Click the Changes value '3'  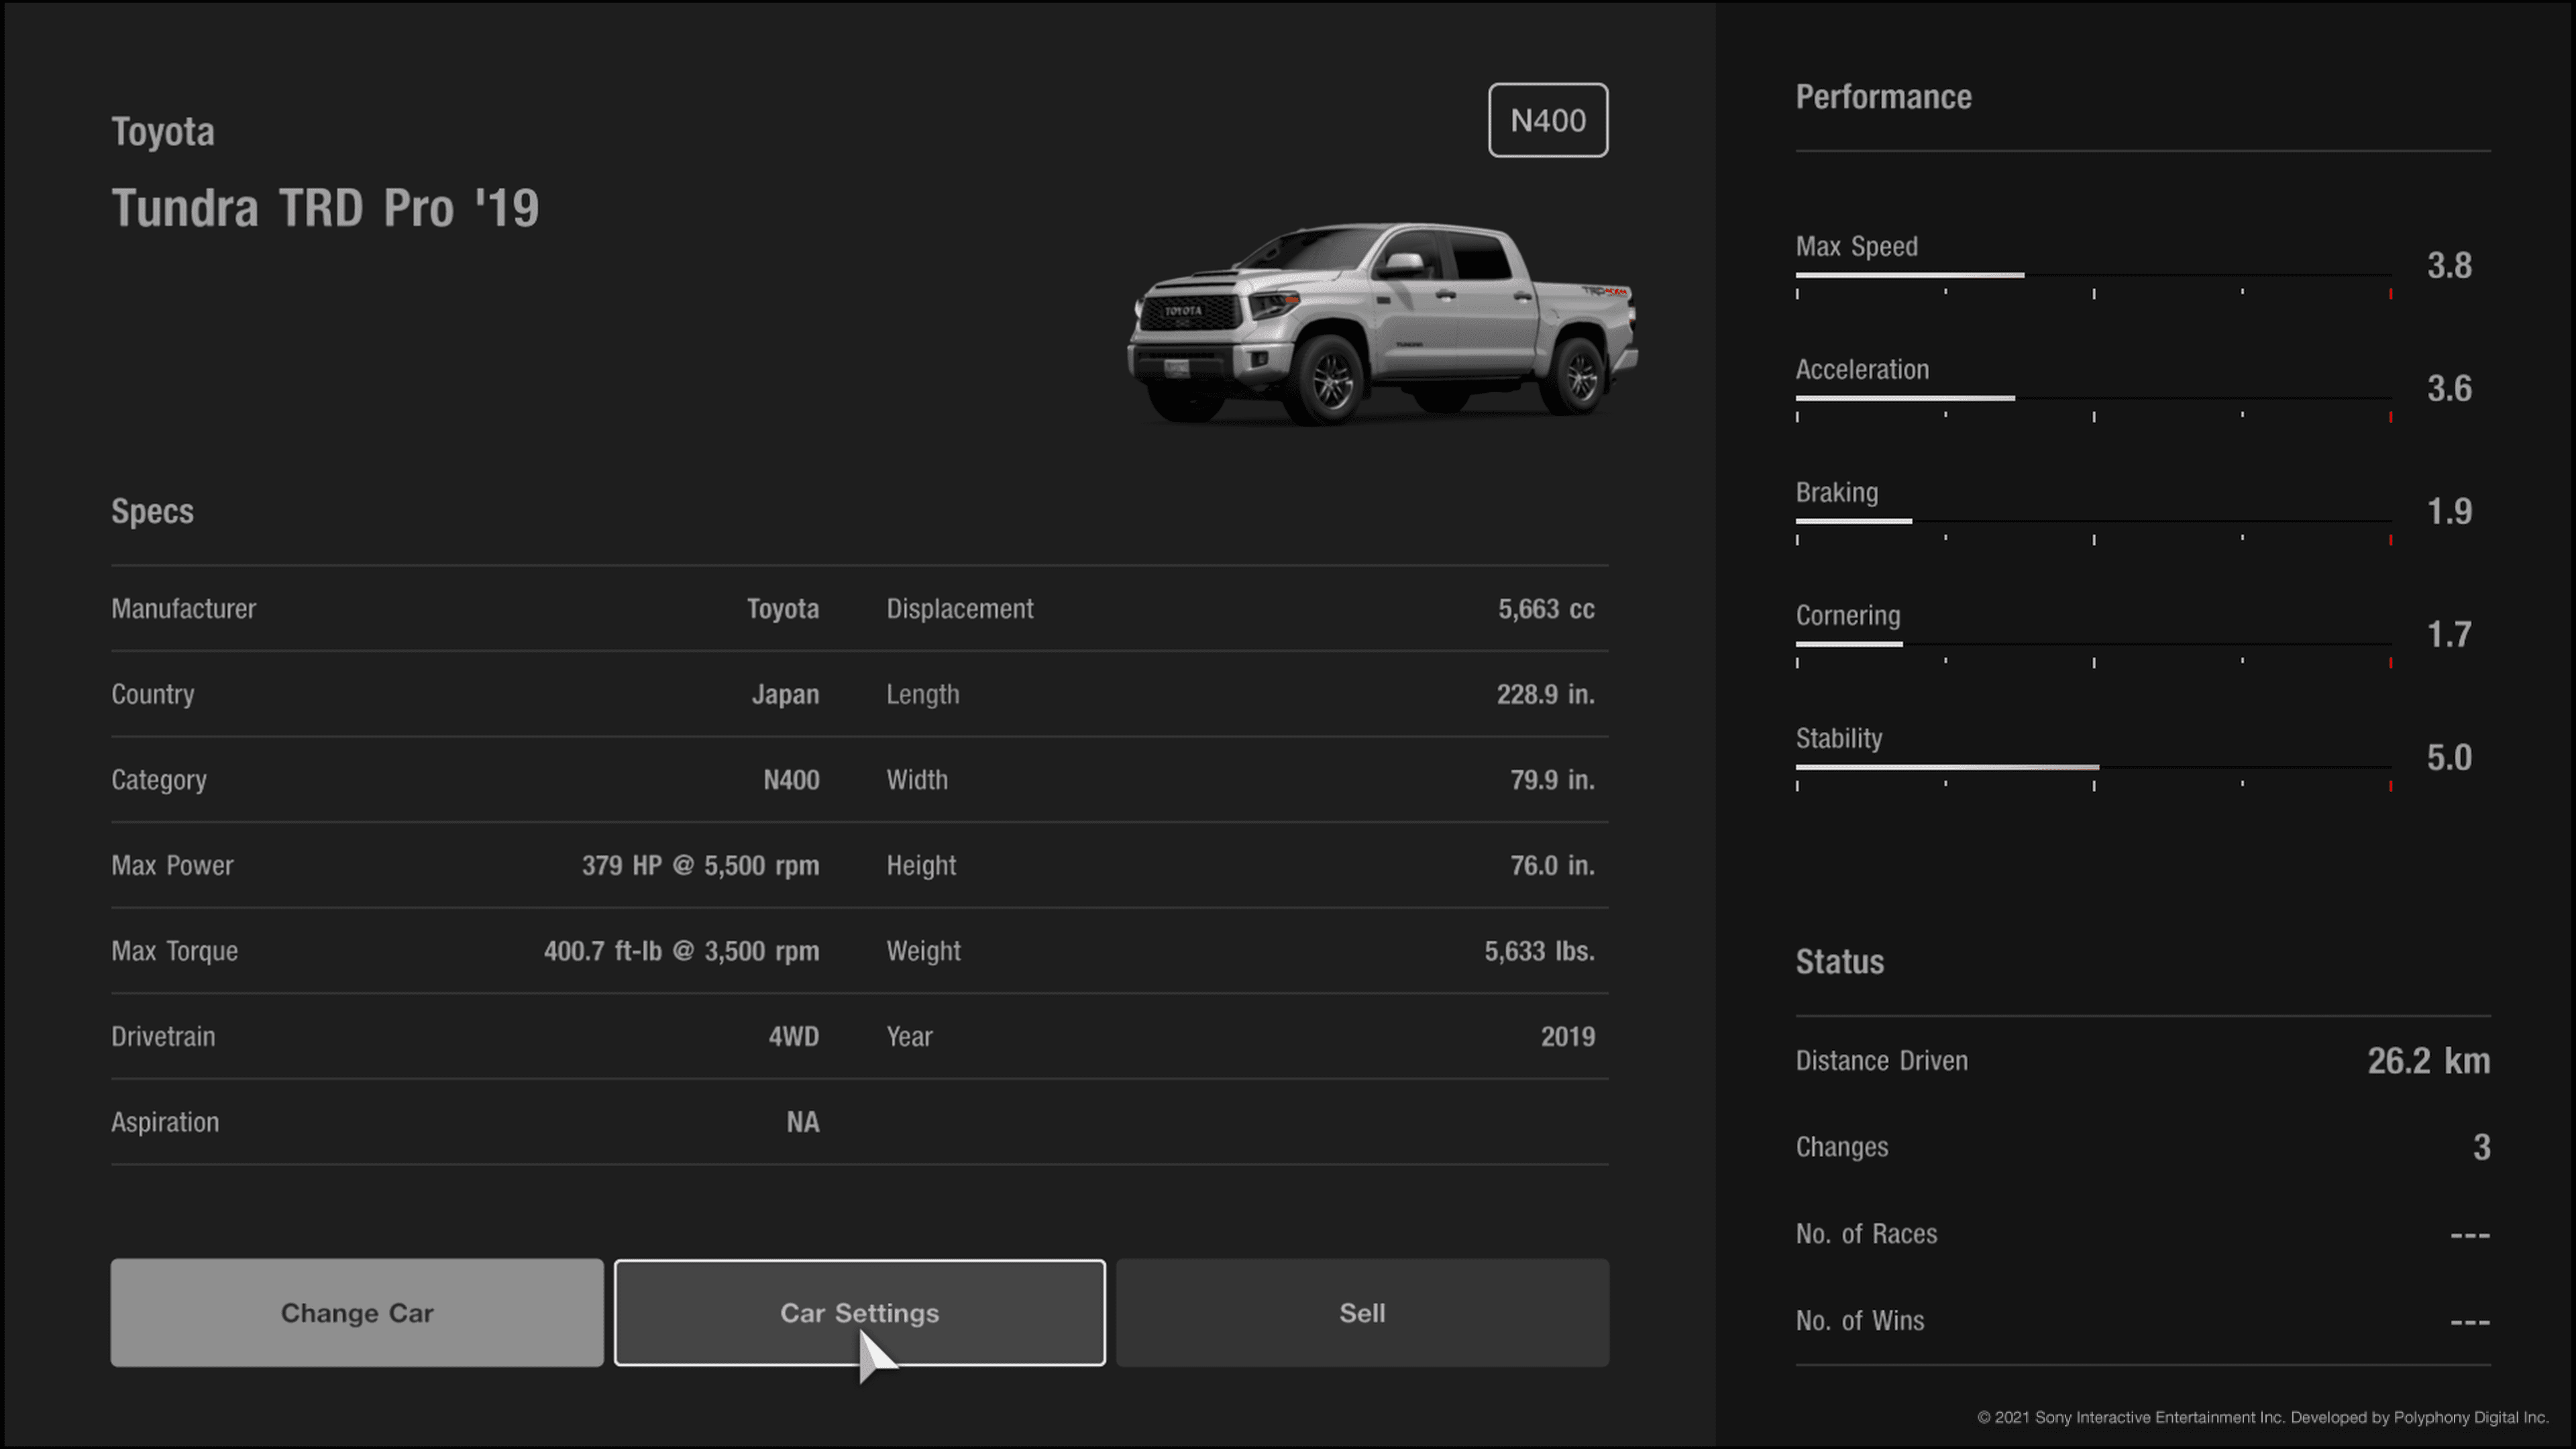[x=2481, y=1147]
